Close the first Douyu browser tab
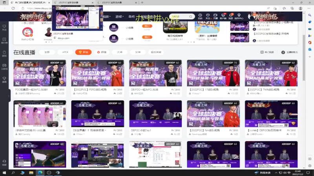The height and width of the screenshot is (176, 314). 49,3
